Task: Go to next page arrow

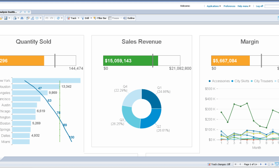Action: point(261,164)
